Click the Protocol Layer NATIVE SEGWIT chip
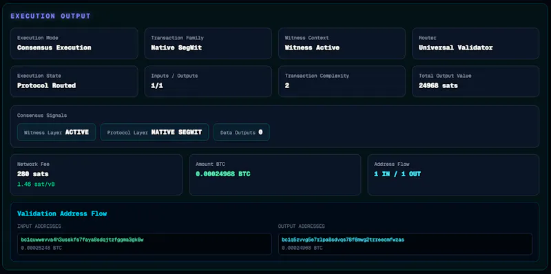 [x=154, y=132]
